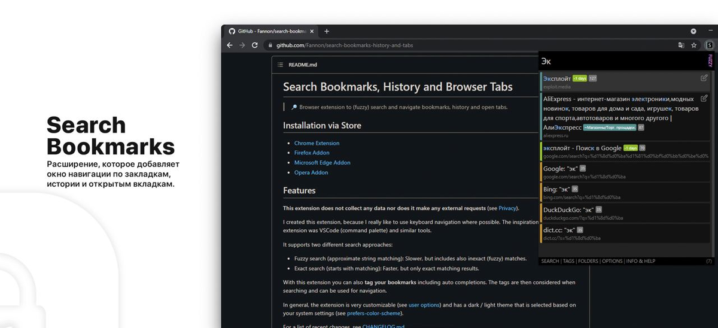This screenshot has height=328, width=718.
Task: Open TAGS in the extension footer
Action: tap(568, 262)
